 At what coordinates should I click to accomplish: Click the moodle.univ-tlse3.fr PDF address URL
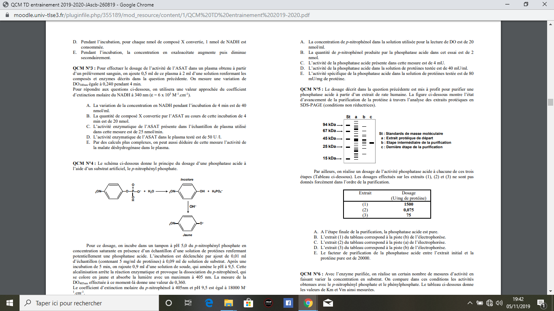(161, 15)
